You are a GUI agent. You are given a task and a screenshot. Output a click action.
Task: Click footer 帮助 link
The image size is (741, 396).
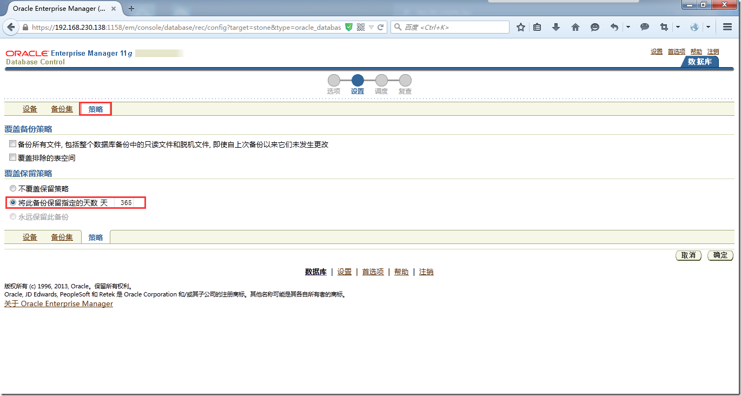401,272
